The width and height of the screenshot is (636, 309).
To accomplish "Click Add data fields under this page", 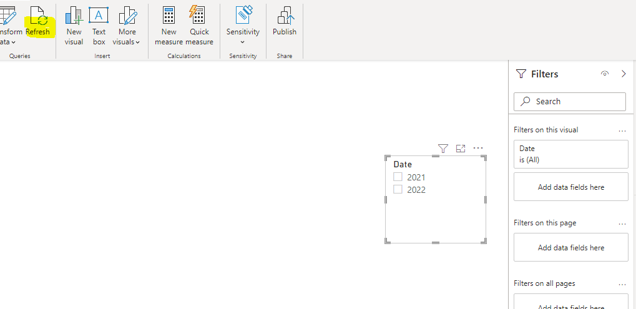I will (570, 247).
